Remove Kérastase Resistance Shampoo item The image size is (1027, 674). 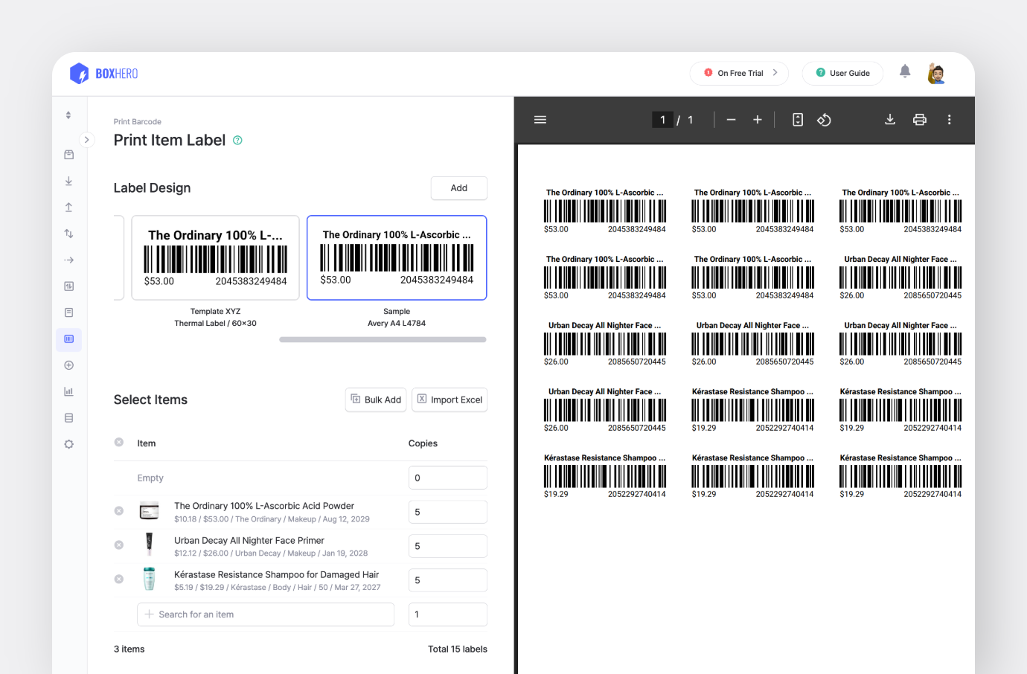click(x=119, y=580)
